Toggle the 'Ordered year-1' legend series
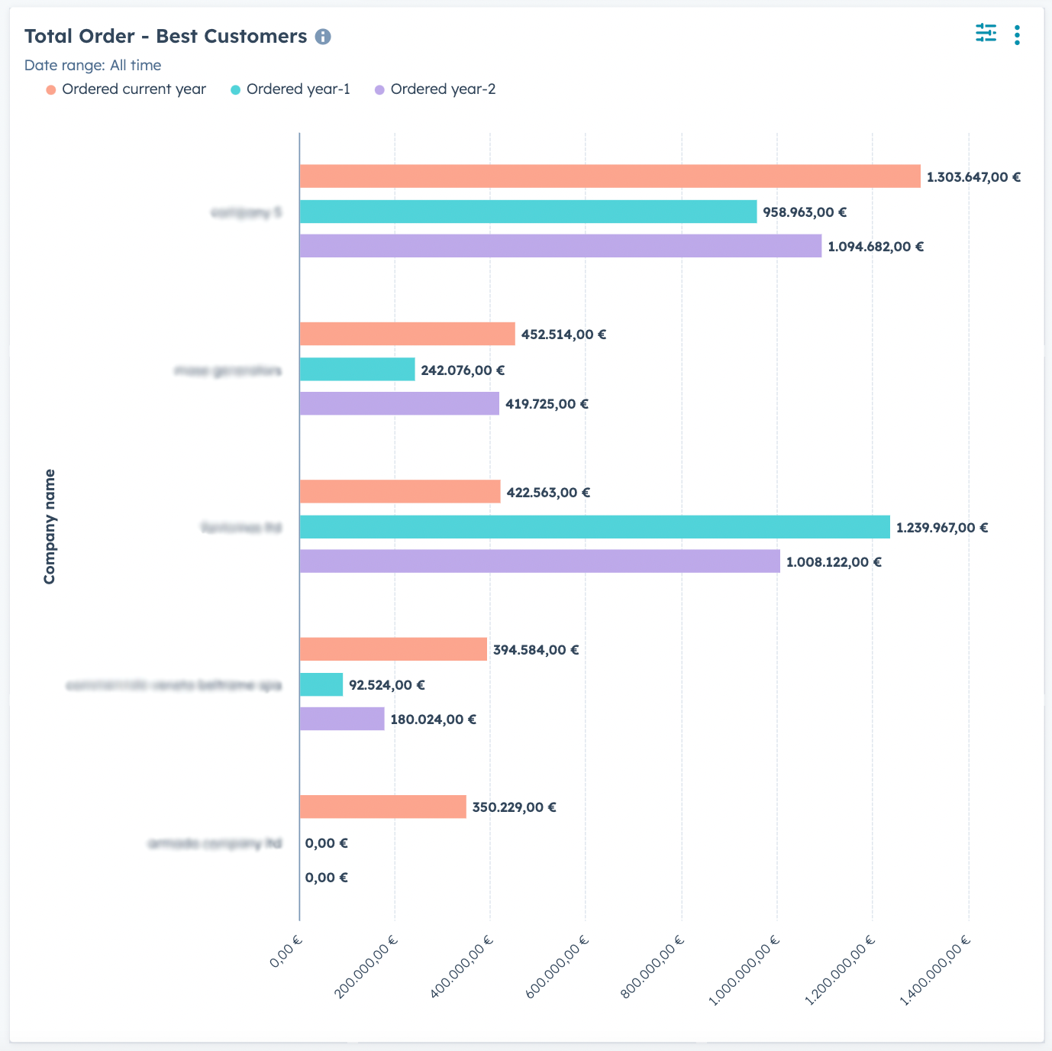Image resolution: width=1052 pixels, height=1051 pixels. (x=298, y=89)
